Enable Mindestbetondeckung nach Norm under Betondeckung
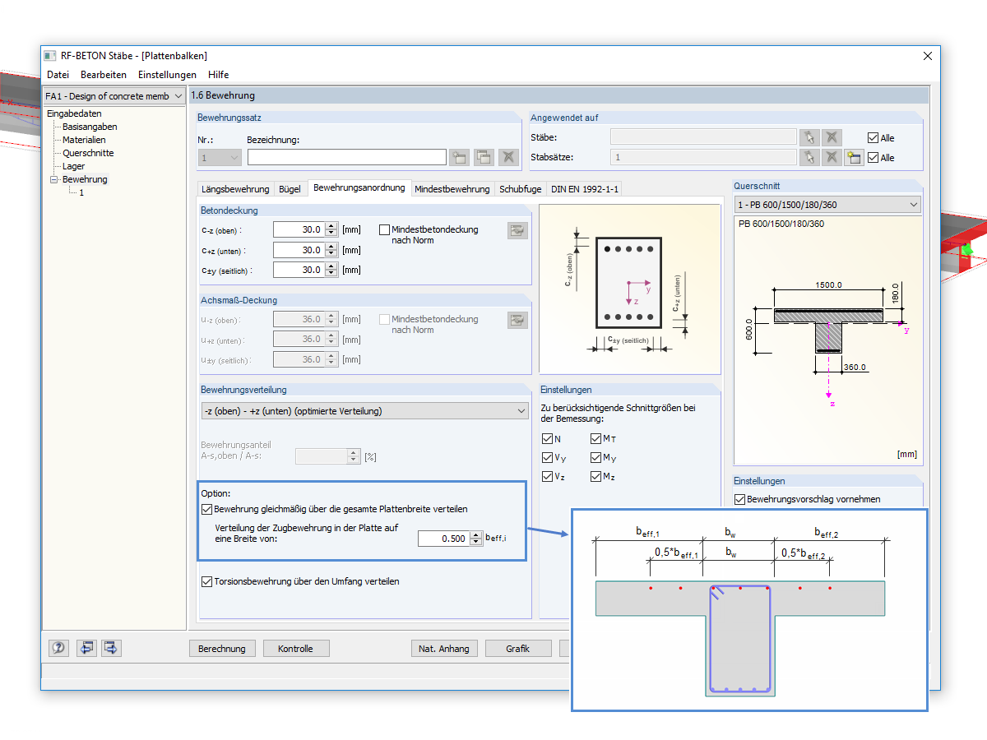This screenshot has width=987, height=740. coord(384,230)
